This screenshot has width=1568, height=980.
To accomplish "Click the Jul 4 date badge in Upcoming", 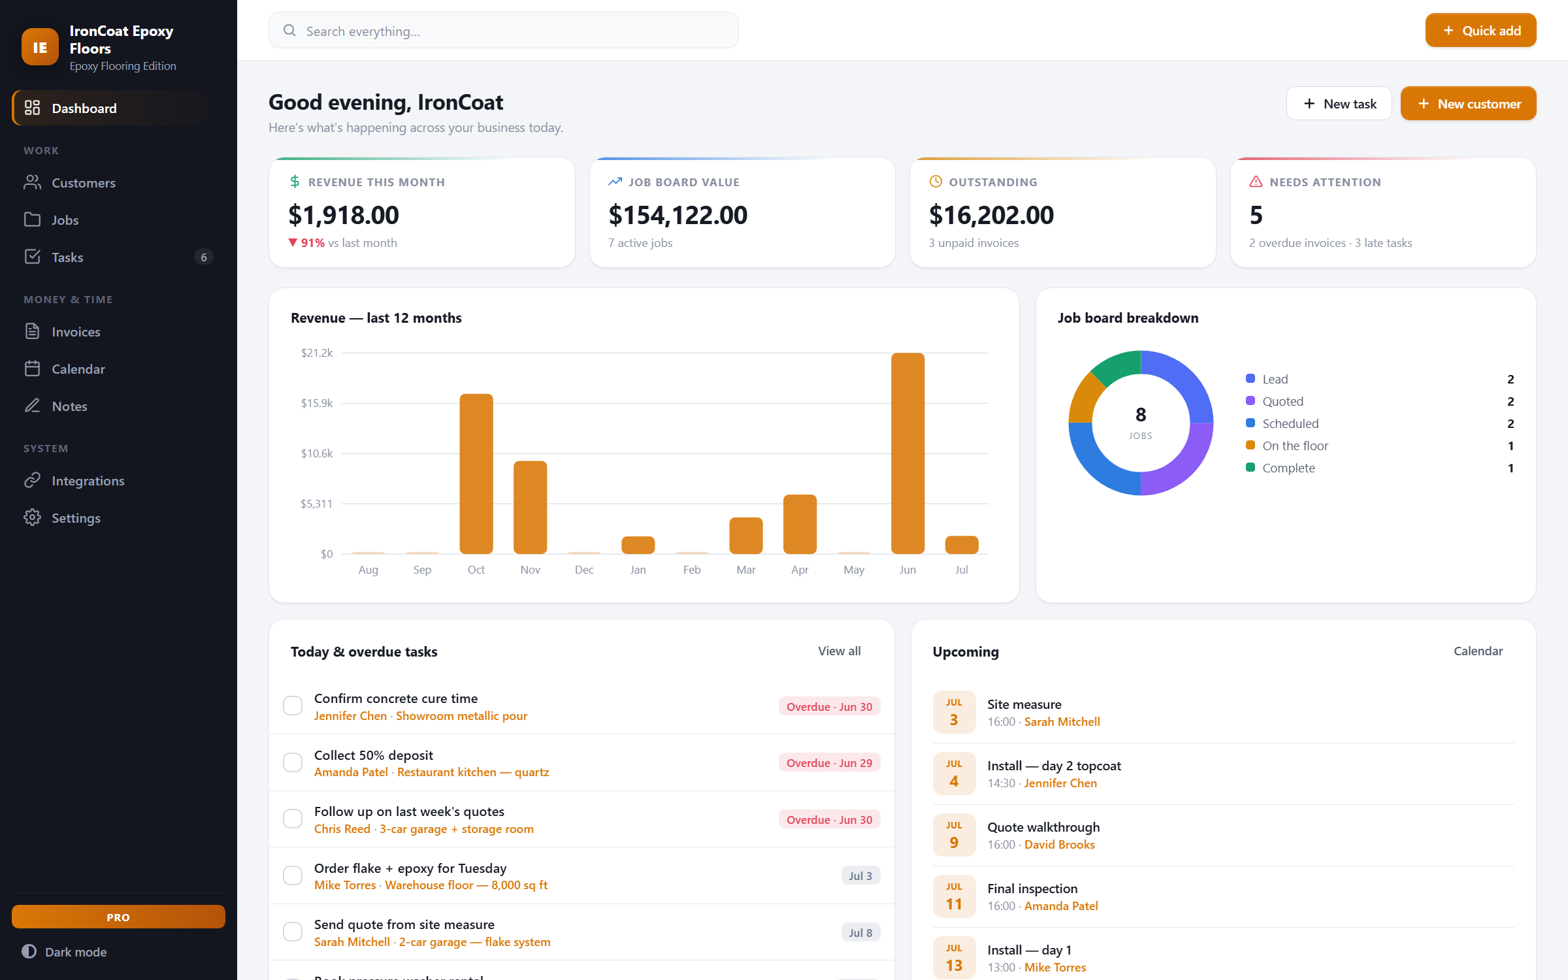I will point(954,774).
